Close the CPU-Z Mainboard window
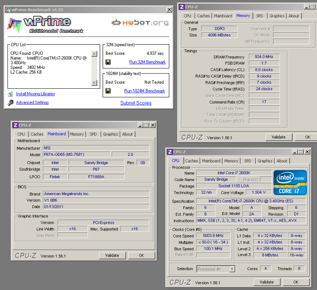317x290 pixels. coord(153,125)
